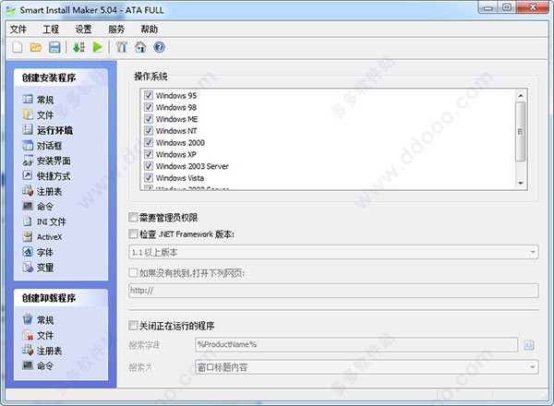Select 命令 under 创建卸载程序
Viewport: 554px width, 406px height.
38,365
